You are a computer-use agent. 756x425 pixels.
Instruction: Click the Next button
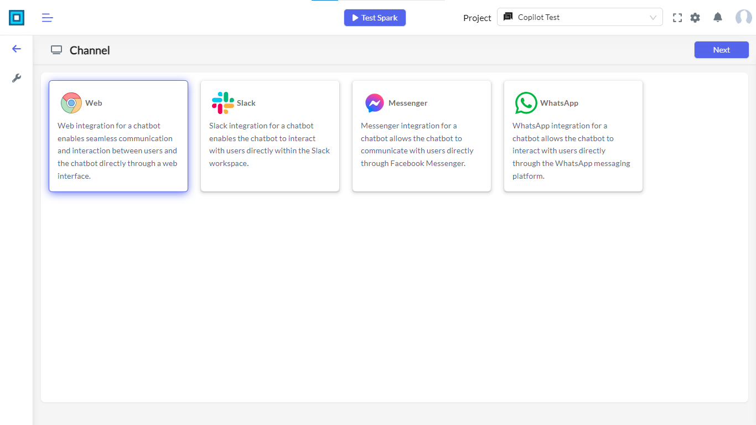tap(722, 50)
